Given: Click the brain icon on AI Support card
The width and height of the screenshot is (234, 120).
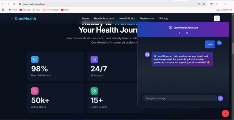Looking at the screenshot, I should click(94, 59).
